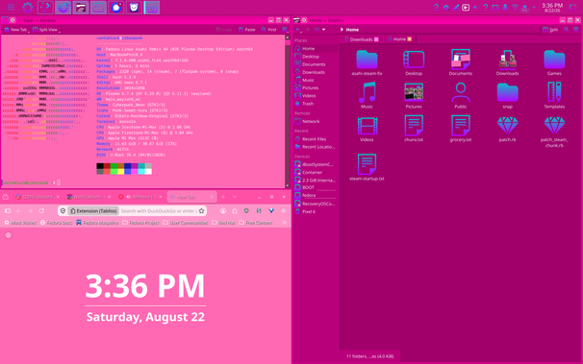Go back in the Dolphin file manager
This screenshot has width=583, height=364.
pos(298,30)
